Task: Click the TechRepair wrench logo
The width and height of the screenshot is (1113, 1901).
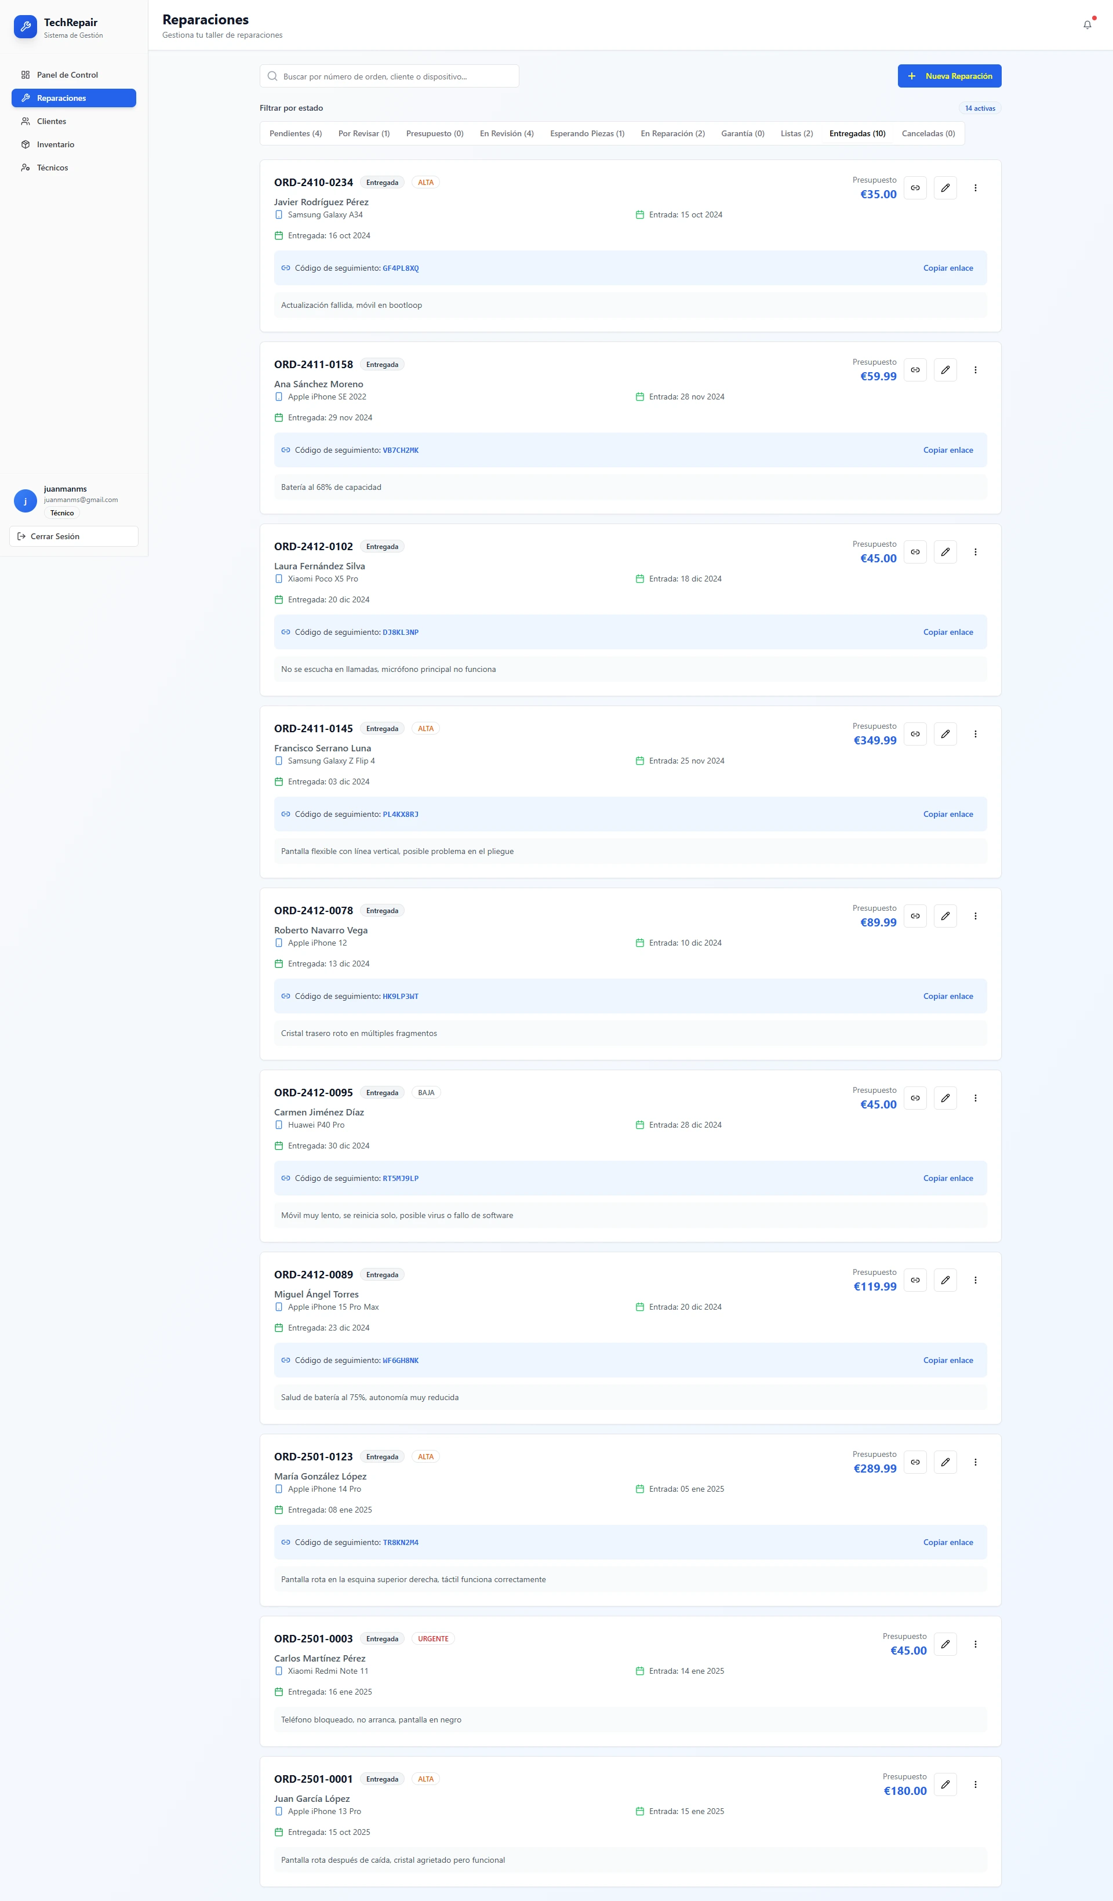Action: pyautogui.click(x=25, y=27)
